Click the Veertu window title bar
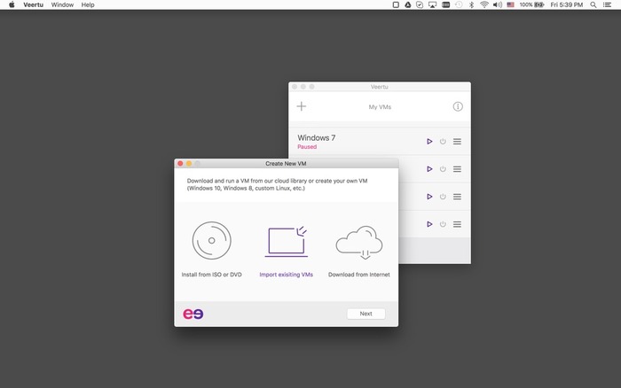Screen dimensions: 621x388 380,87
